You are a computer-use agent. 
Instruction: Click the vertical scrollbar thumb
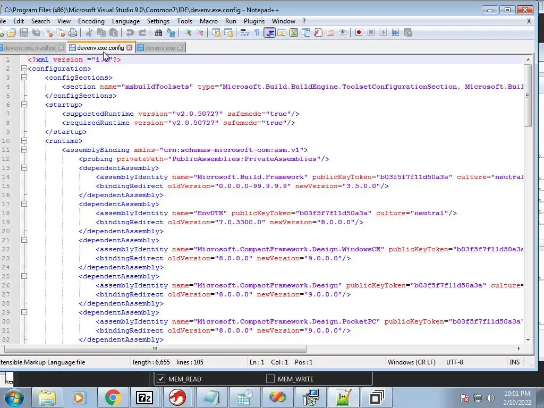tap(528, 96)
